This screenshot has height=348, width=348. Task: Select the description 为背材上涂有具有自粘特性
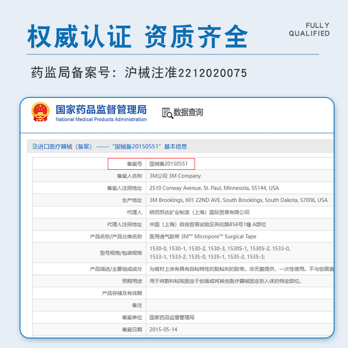[x=242, y=269]
